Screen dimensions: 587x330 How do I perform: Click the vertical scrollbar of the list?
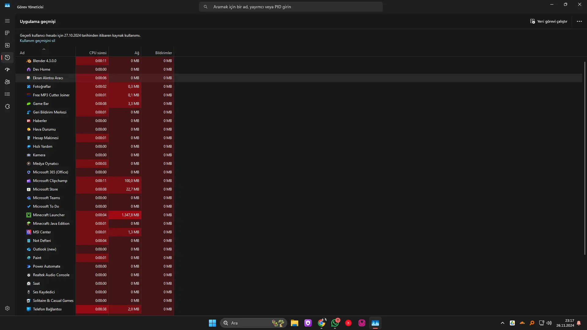point(585,158)
